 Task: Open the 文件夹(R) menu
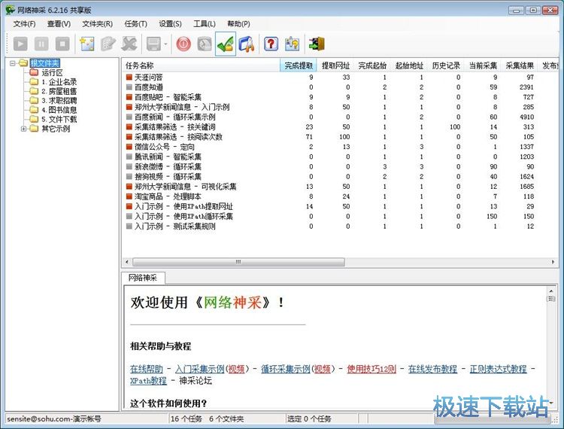pos(98,24)
